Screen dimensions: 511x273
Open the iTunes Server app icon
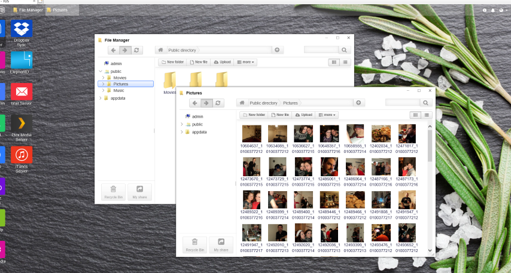point(22,155)
